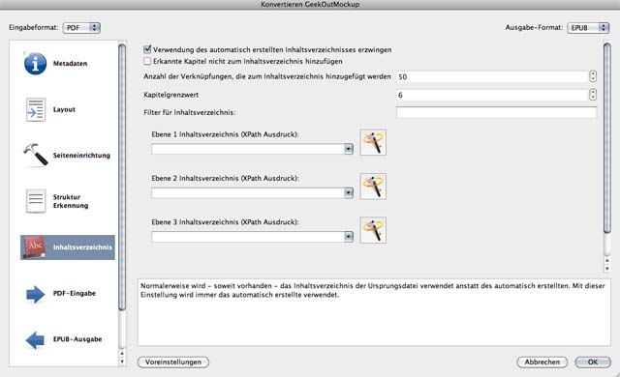
Task: Launch XPath wizard for Ebene 2
Action: 373,187
